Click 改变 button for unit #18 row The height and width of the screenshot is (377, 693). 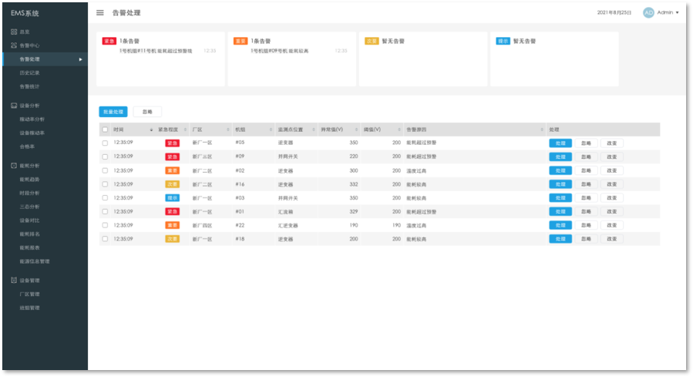(612, 239)
